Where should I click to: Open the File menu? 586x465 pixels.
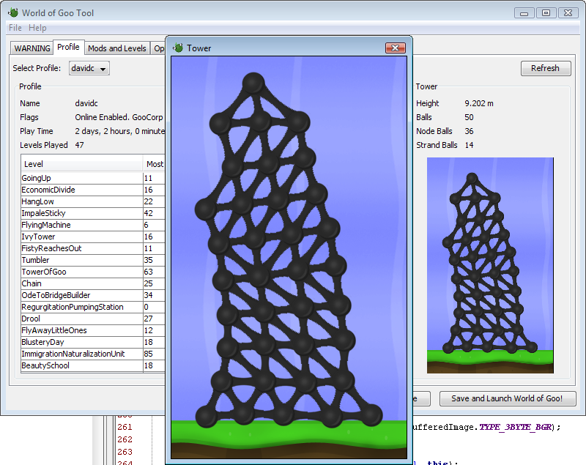(15, 28)
